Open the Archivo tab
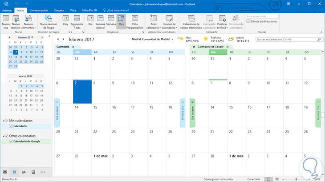The height and width of the screenshot is (182, 325). point(7,10)
